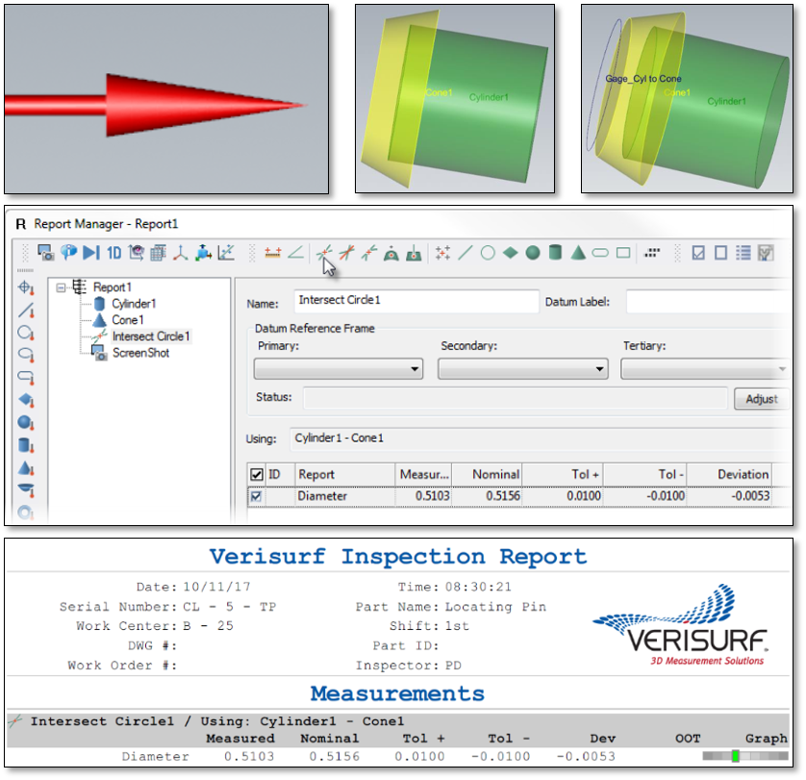The height and width of the screenshot is (780, 806).
Task: Click the intersect circle icon under the cursor
Action: (324, 252)
